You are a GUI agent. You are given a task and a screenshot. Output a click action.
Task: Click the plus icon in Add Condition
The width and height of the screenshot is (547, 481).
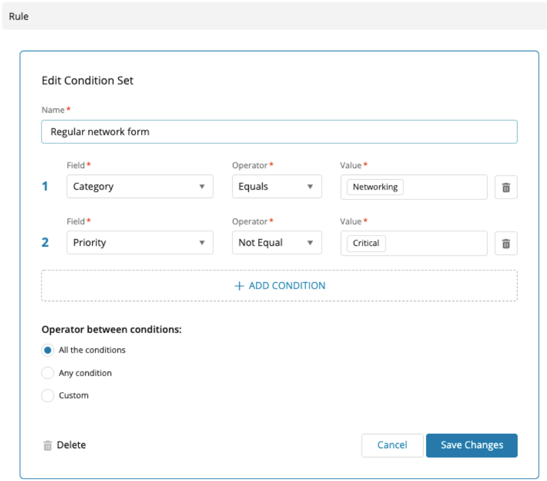(x=239, y=286)
